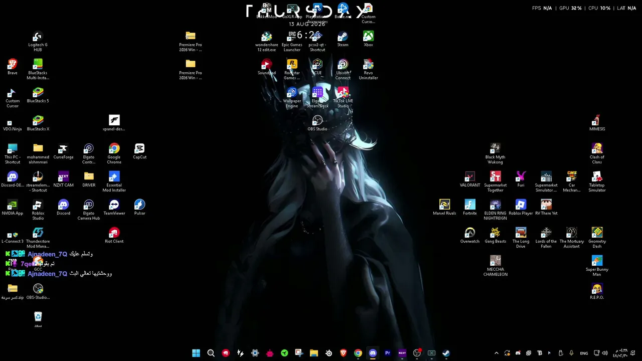Select the Roblox Player desktop icon
The image size is (642, 361).
coord(521,208)
